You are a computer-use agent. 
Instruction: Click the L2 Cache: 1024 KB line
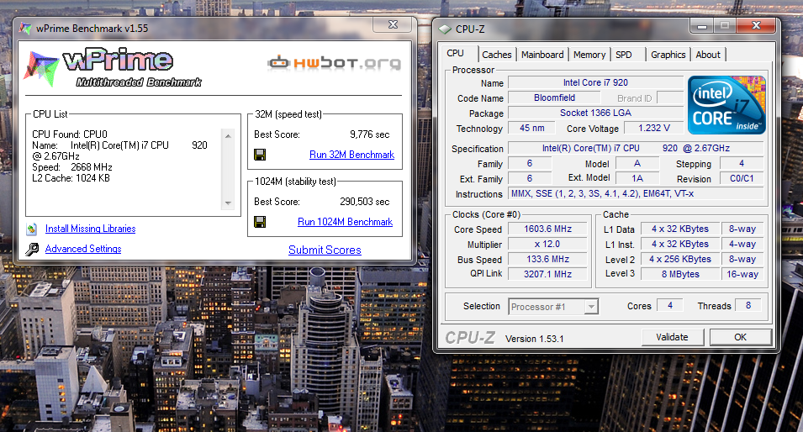point(71,178)
